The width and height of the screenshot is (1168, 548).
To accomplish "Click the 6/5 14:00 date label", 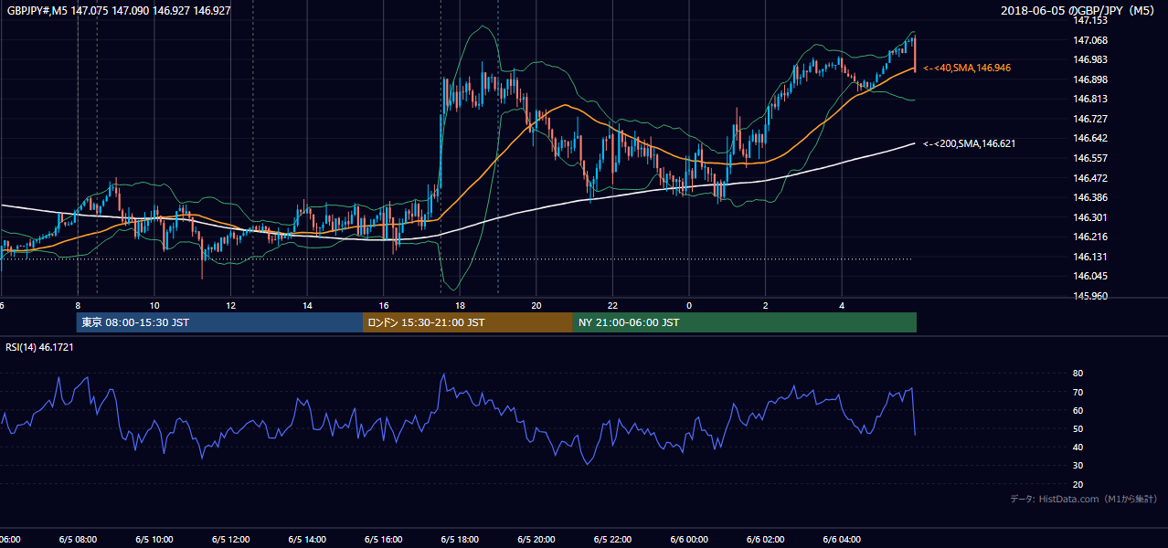I will [307, 540].
